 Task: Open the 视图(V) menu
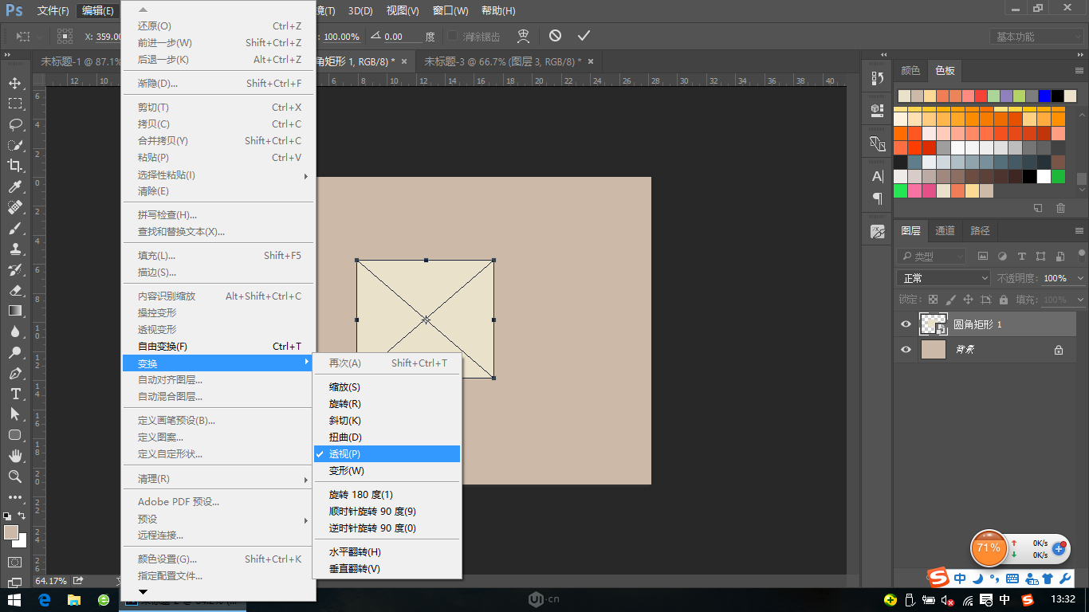pyautogui.click(x=402, y=10)
